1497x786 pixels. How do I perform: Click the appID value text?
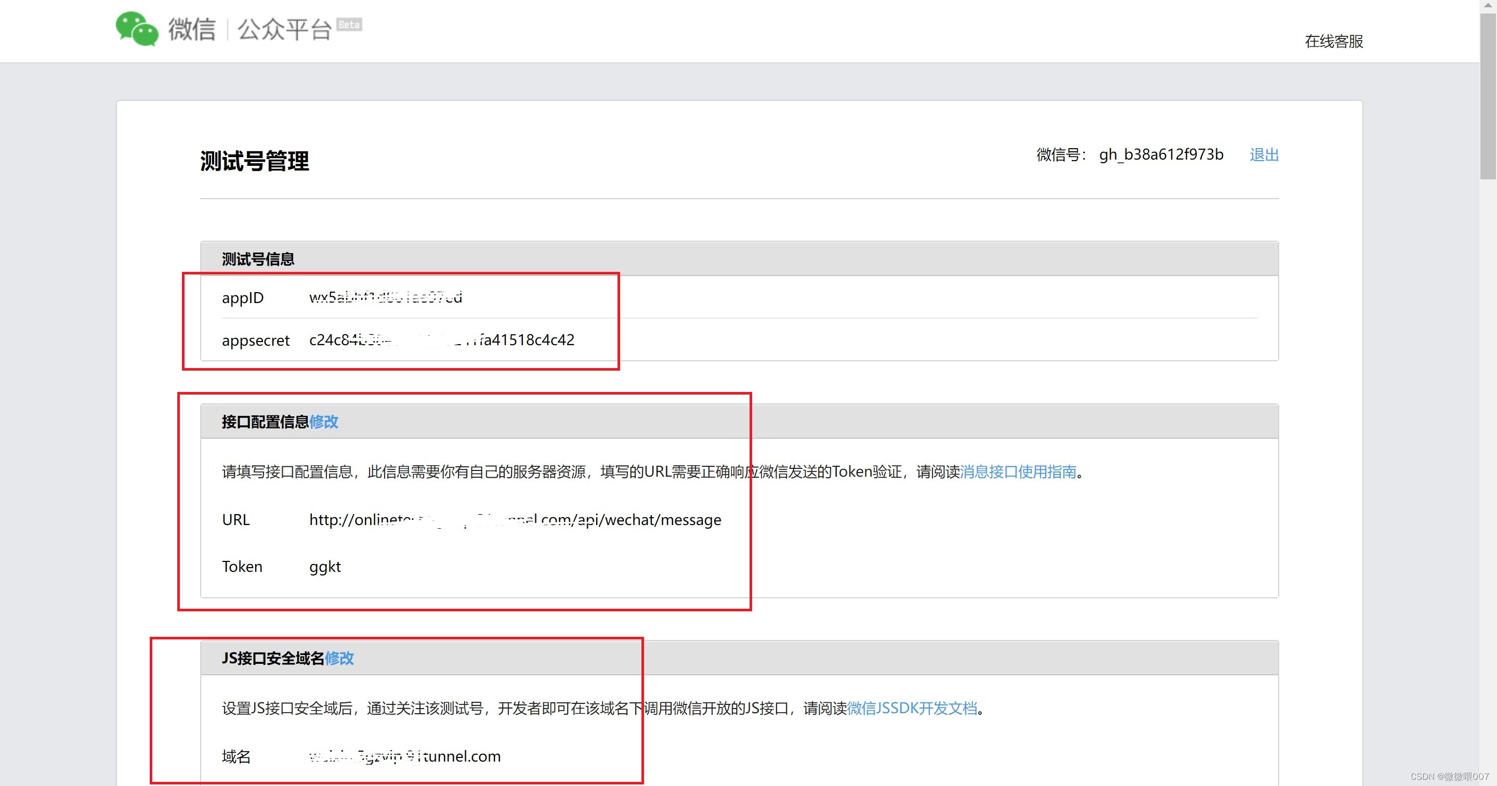(385, 297)
